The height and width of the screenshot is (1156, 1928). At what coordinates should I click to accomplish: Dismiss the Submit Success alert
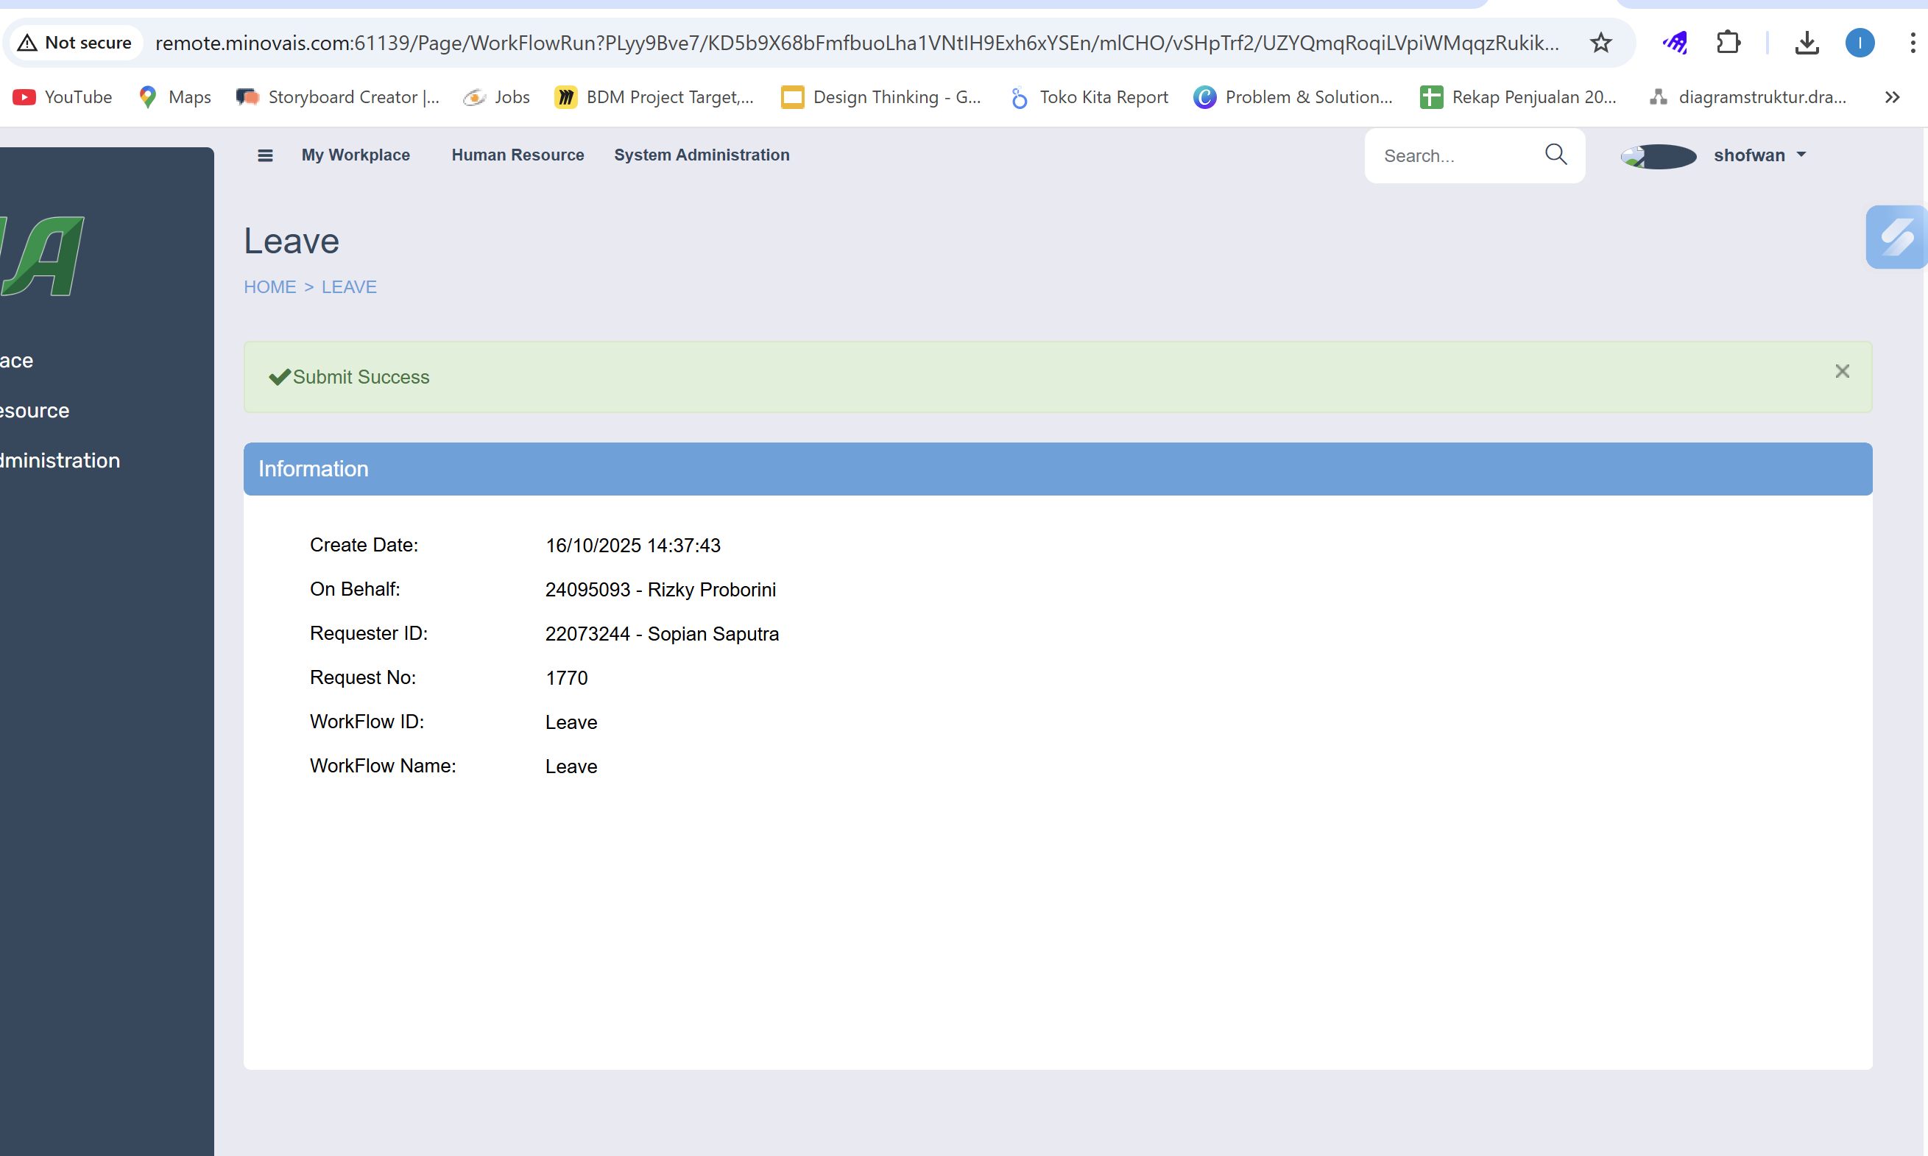[x=1842, y=372]
